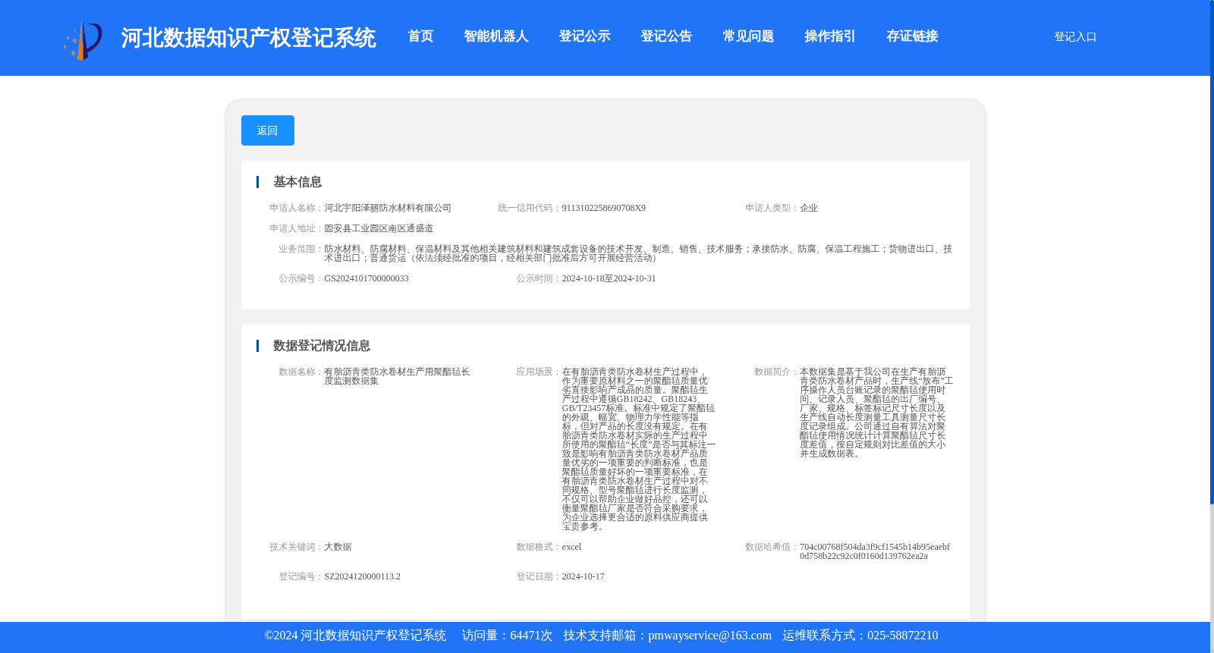Click the 数据简介 description paragraph
Screen dimensions: 1214x653
tap(876, 413)
